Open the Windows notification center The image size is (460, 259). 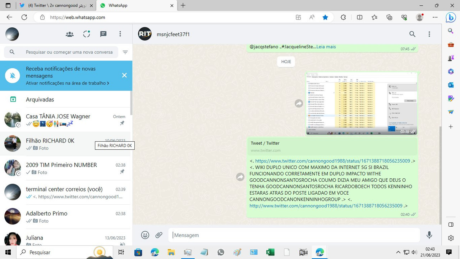(x=449, y=252)
